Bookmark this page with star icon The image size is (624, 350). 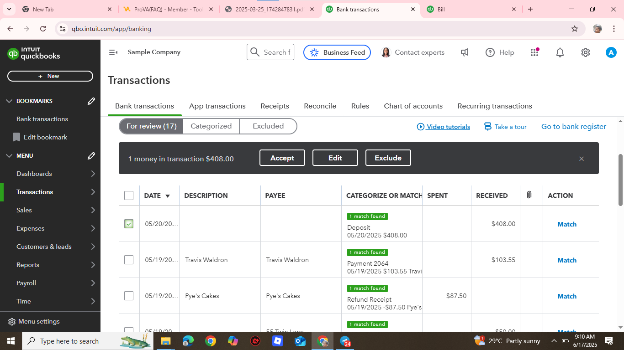click(x=575, y=29)
